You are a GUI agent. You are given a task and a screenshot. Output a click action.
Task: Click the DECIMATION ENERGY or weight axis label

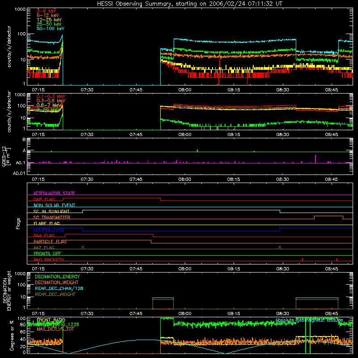[7, 290]
